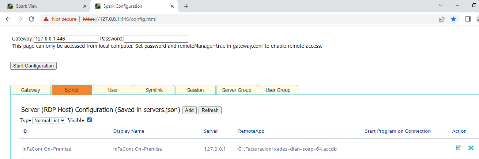Image resolution: width=479 pixels, height=159 pixels.
Task: Click inFaCont On-Premise in ID column
Action: (46, 149)
